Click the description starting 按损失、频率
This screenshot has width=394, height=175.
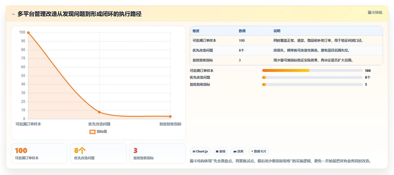pyautogui.click(x=312, y=50)
